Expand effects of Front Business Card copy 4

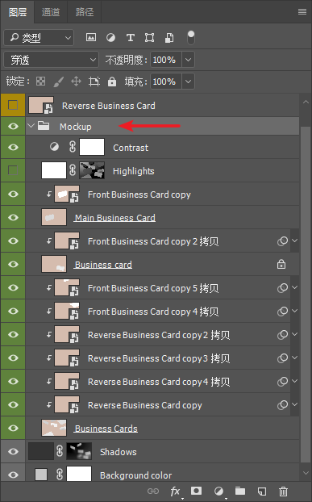click(x=295, y=311)
